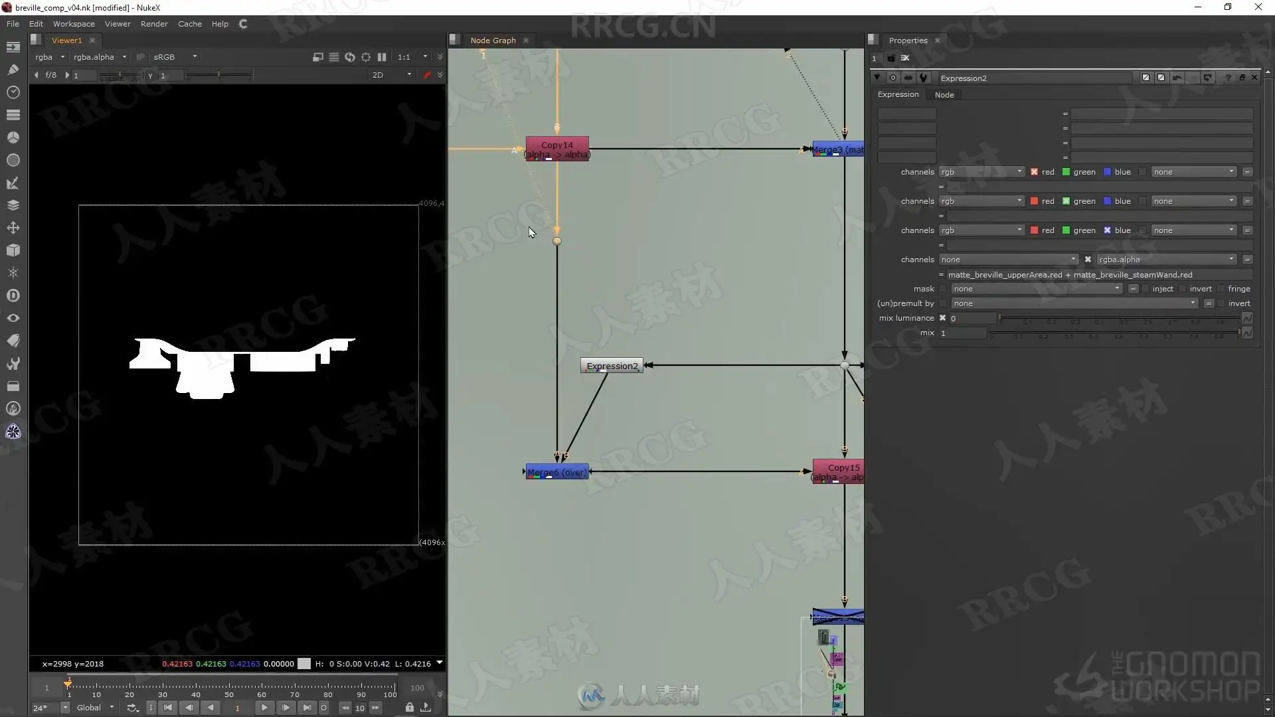Select the Expression2 node

click(x=612, y=366)
